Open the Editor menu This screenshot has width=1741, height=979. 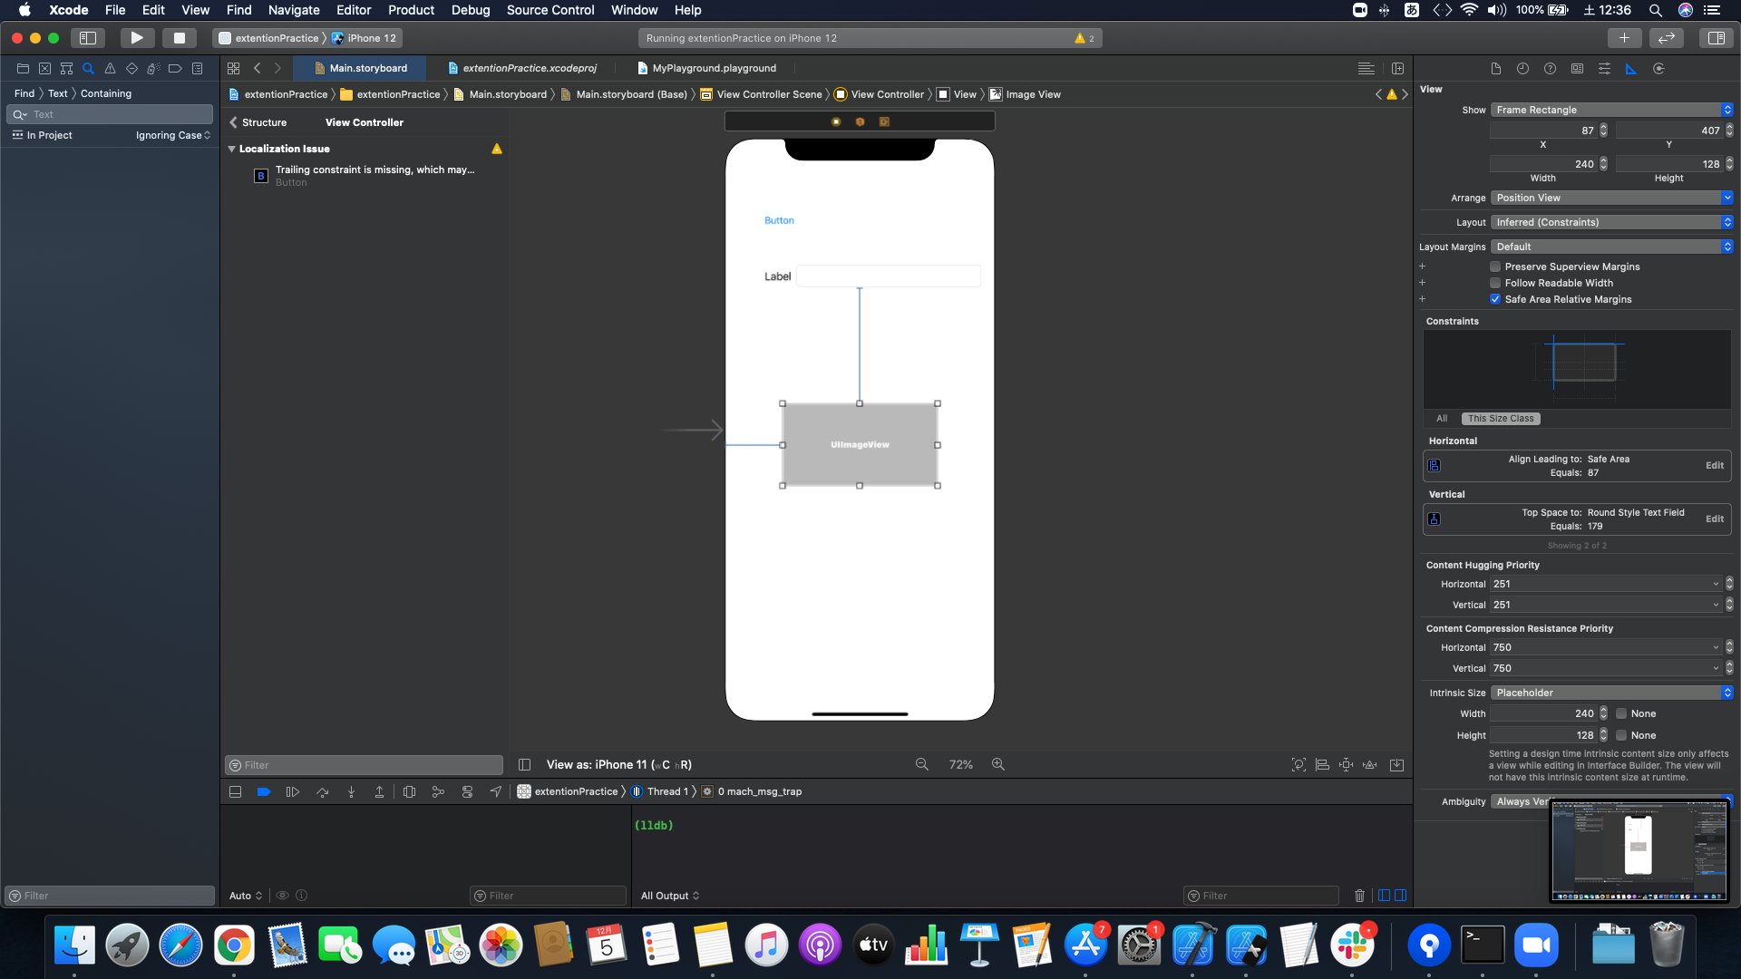(353, 10)
